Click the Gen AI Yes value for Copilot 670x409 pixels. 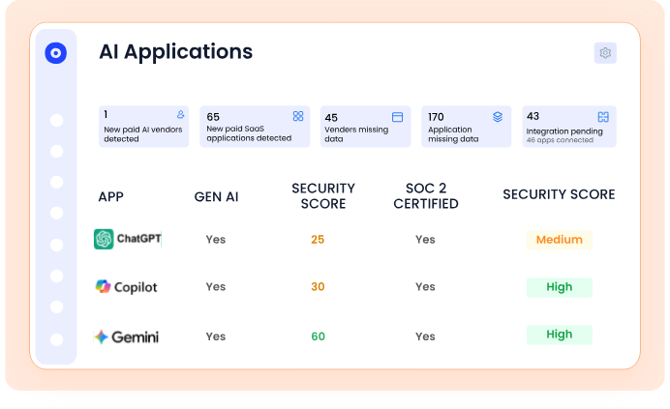216,286
